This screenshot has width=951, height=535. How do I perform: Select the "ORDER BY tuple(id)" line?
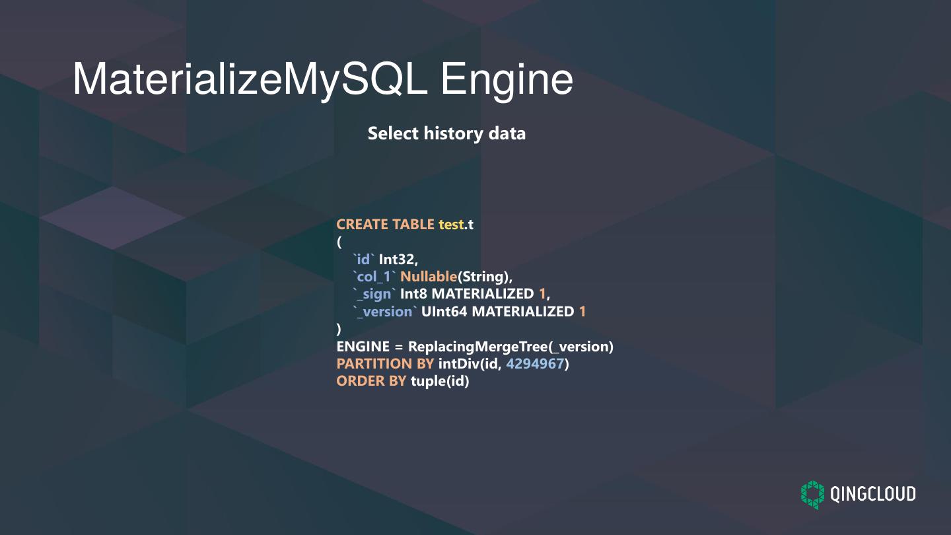403,381
